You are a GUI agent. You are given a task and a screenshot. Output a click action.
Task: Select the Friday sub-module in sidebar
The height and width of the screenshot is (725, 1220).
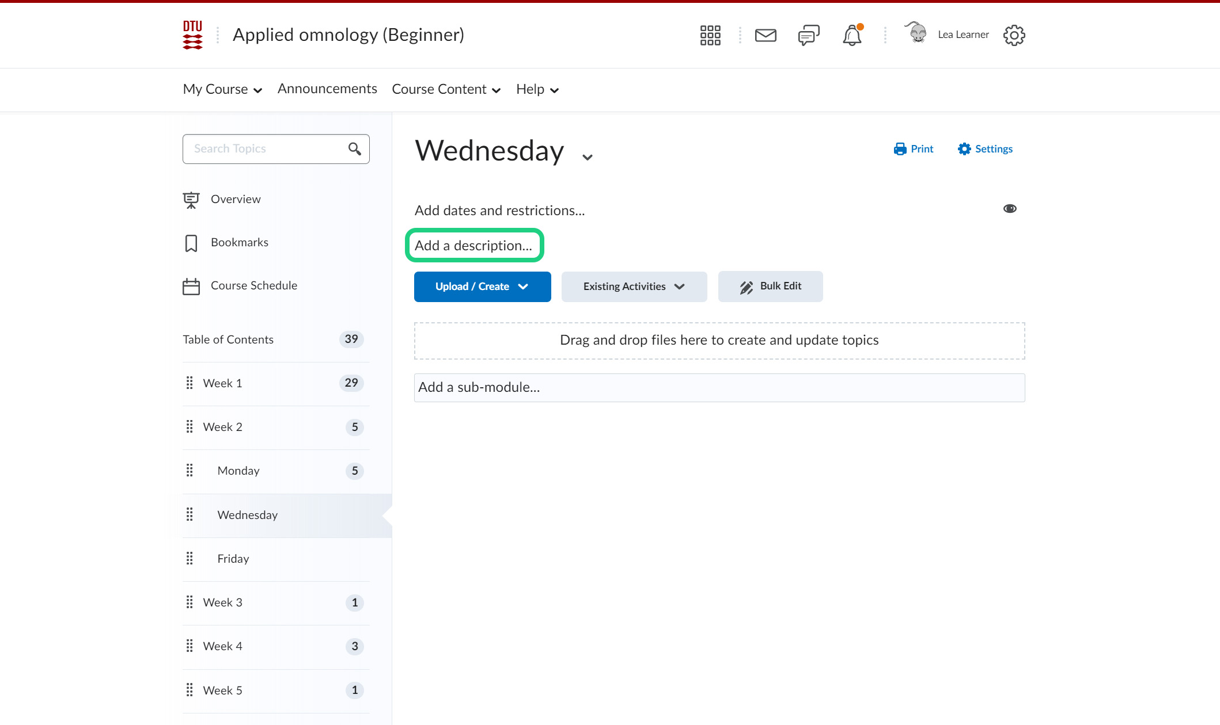233,559
